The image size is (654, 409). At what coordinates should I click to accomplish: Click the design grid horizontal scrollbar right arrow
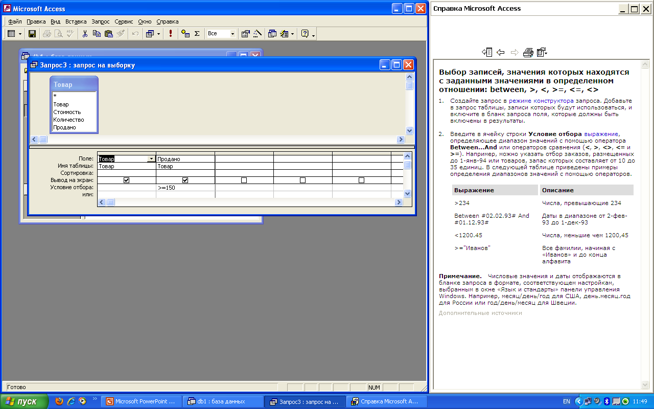pos(399,202)
